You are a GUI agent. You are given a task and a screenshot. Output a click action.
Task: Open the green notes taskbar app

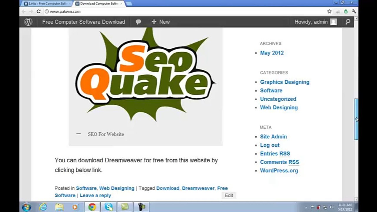(125, 207)
